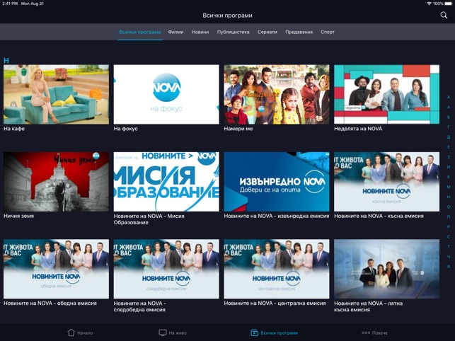Jump to letter С in alphabet index
This screenshot has height=341, width=455.
click(x=449, y=237)
